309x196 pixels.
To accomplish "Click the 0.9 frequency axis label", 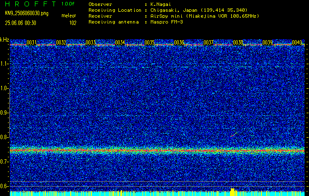I will click(x=4, y=113).
